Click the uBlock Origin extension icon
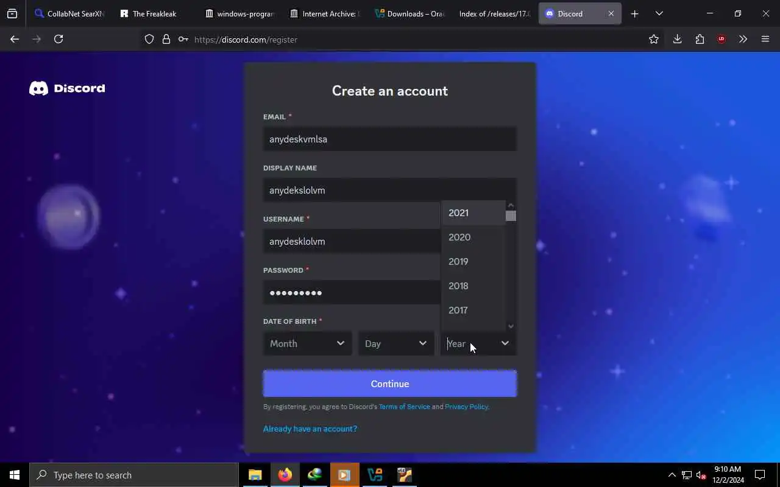The height and width of the screenshot is (487, 780). (721, 39)
